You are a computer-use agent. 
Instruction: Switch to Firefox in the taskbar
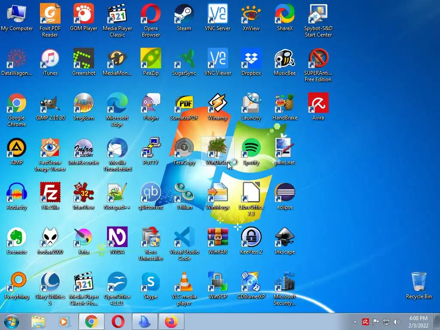[x=171, y=321]
